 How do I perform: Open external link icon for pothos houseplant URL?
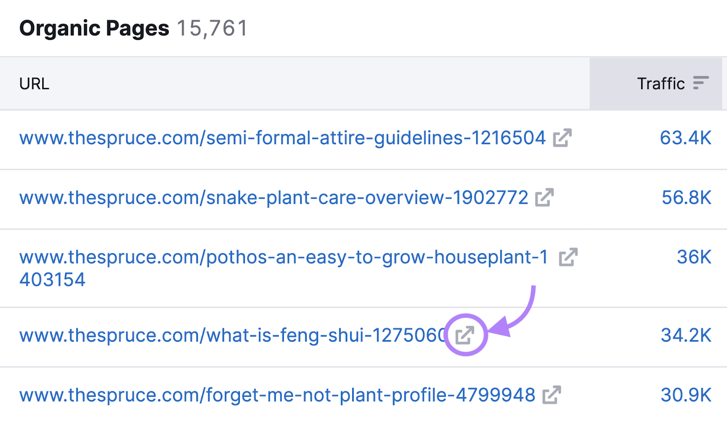pos(568,257)
